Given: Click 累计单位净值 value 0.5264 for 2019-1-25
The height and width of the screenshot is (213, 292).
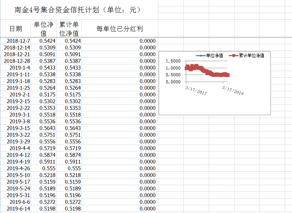Looking at the screenshot, I should point(69,88).
